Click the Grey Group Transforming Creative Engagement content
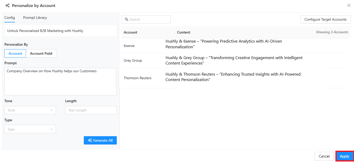This screenshot has width=354, height=162. point(234,60)
